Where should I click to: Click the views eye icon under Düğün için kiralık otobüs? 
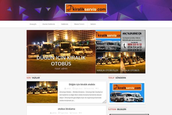tap(96, 89)
